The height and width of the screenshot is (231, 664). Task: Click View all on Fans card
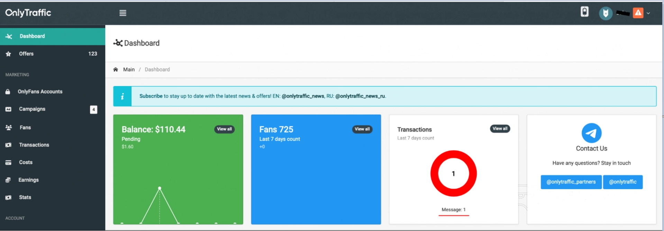pos(362,129)
